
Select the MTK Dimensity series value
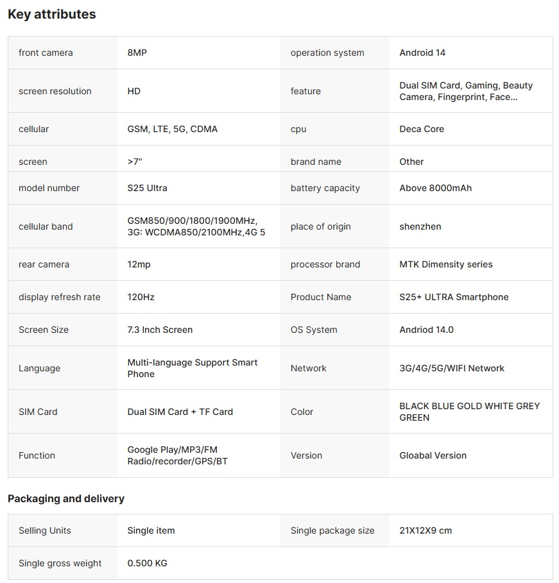coord(445,264)
